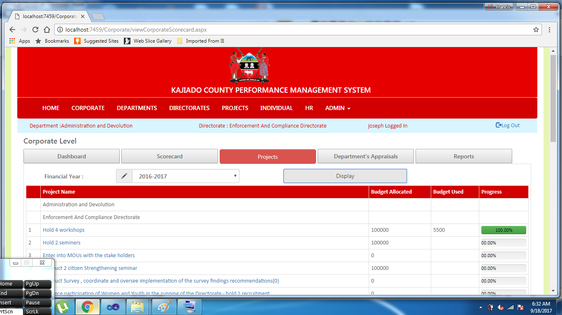Open the Chrome three-dot menu

(x=550, y=30)
